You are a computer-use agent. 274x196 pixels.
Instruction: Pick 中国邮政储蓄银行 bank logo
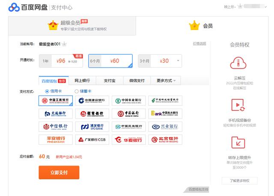tap(165, 101)
